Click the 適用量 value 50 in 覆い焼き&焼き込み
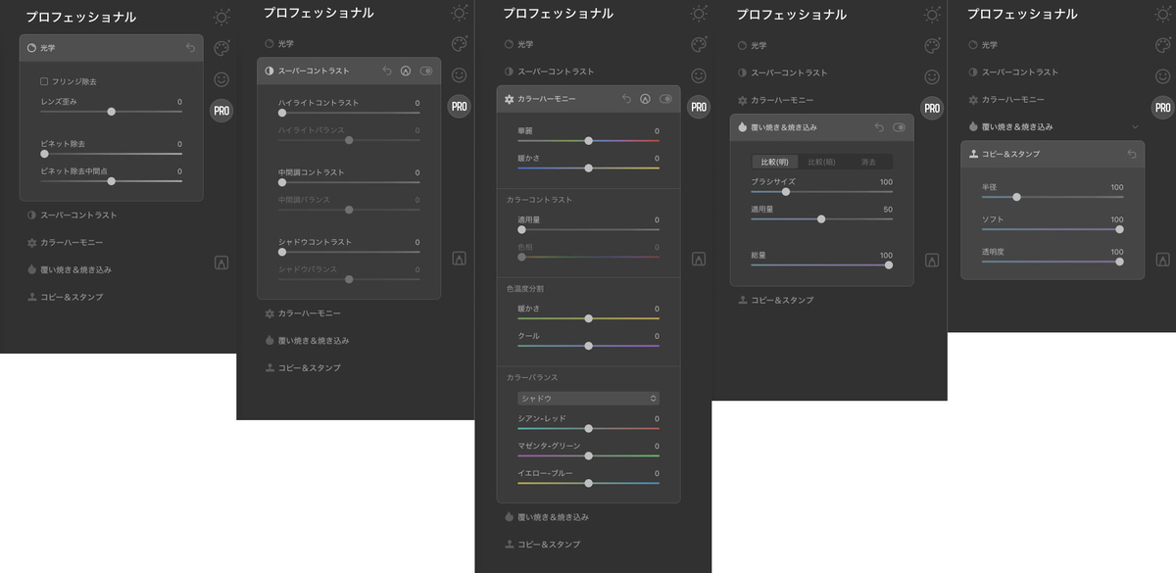1176x573 pixels. click(888, 210)
